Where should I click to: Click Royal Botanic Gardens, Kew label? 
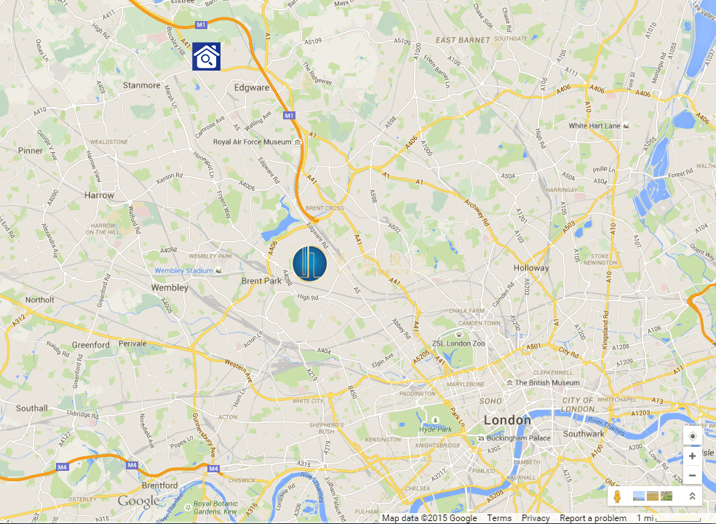coord(215,507)
